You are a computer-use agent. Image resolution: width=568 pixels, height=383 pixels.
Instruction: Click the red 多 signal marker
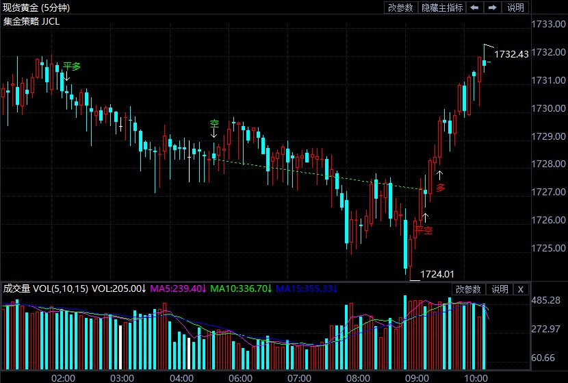(x=440, y=188)
